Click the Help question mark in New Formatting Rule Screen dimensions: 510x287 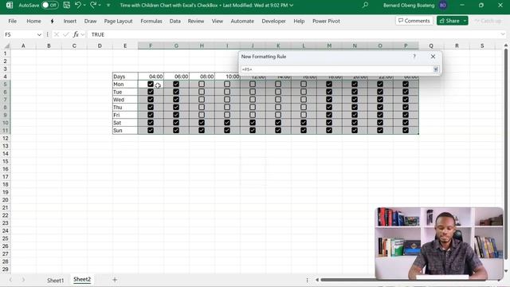(x=414, y=57)
